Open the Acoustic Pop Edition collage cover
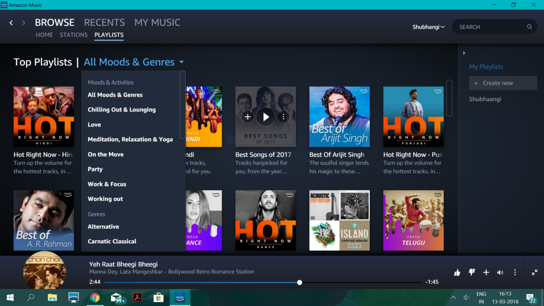The width and height of the screenshot is (544, 306). point(339,220)
